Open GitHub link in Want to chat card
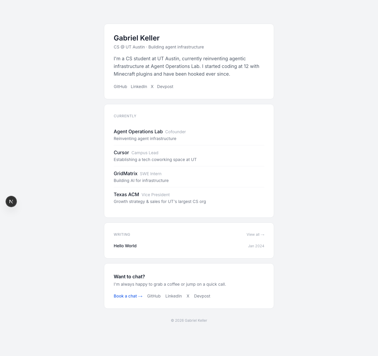378x356 pixels. pos(154,296)
